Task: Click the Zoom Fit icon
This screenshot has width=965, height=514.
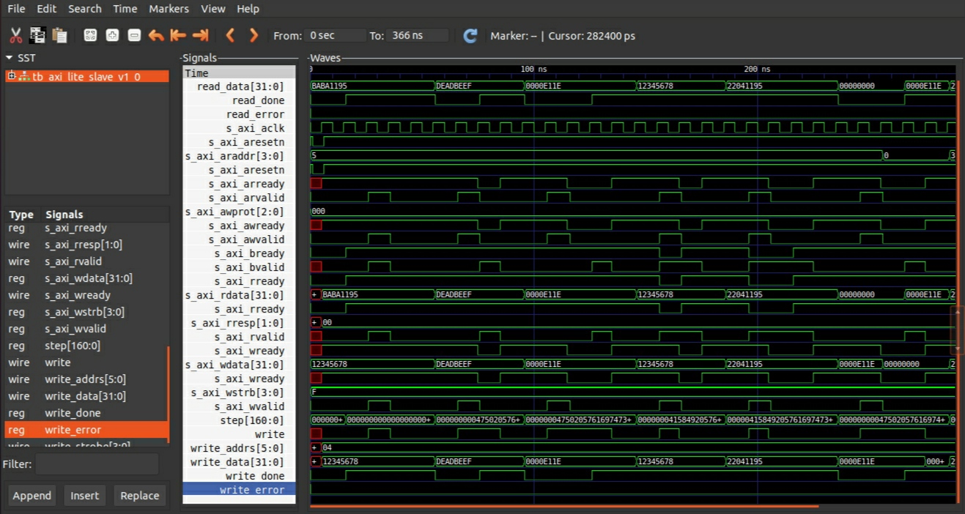Action: click(x=90, y=35)
